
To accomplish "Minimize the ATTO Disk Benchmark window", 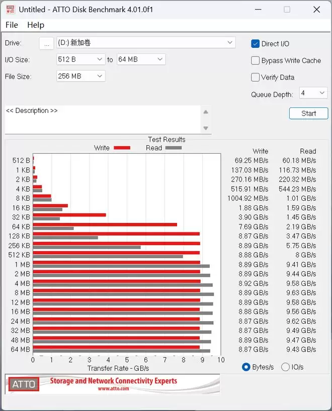I will (258, 10).
